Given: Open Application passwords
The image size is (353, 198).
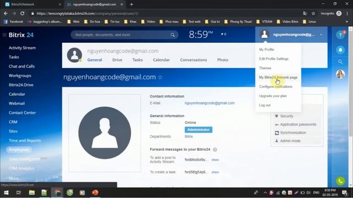Looking at the screenshot, I should (298, 124).
